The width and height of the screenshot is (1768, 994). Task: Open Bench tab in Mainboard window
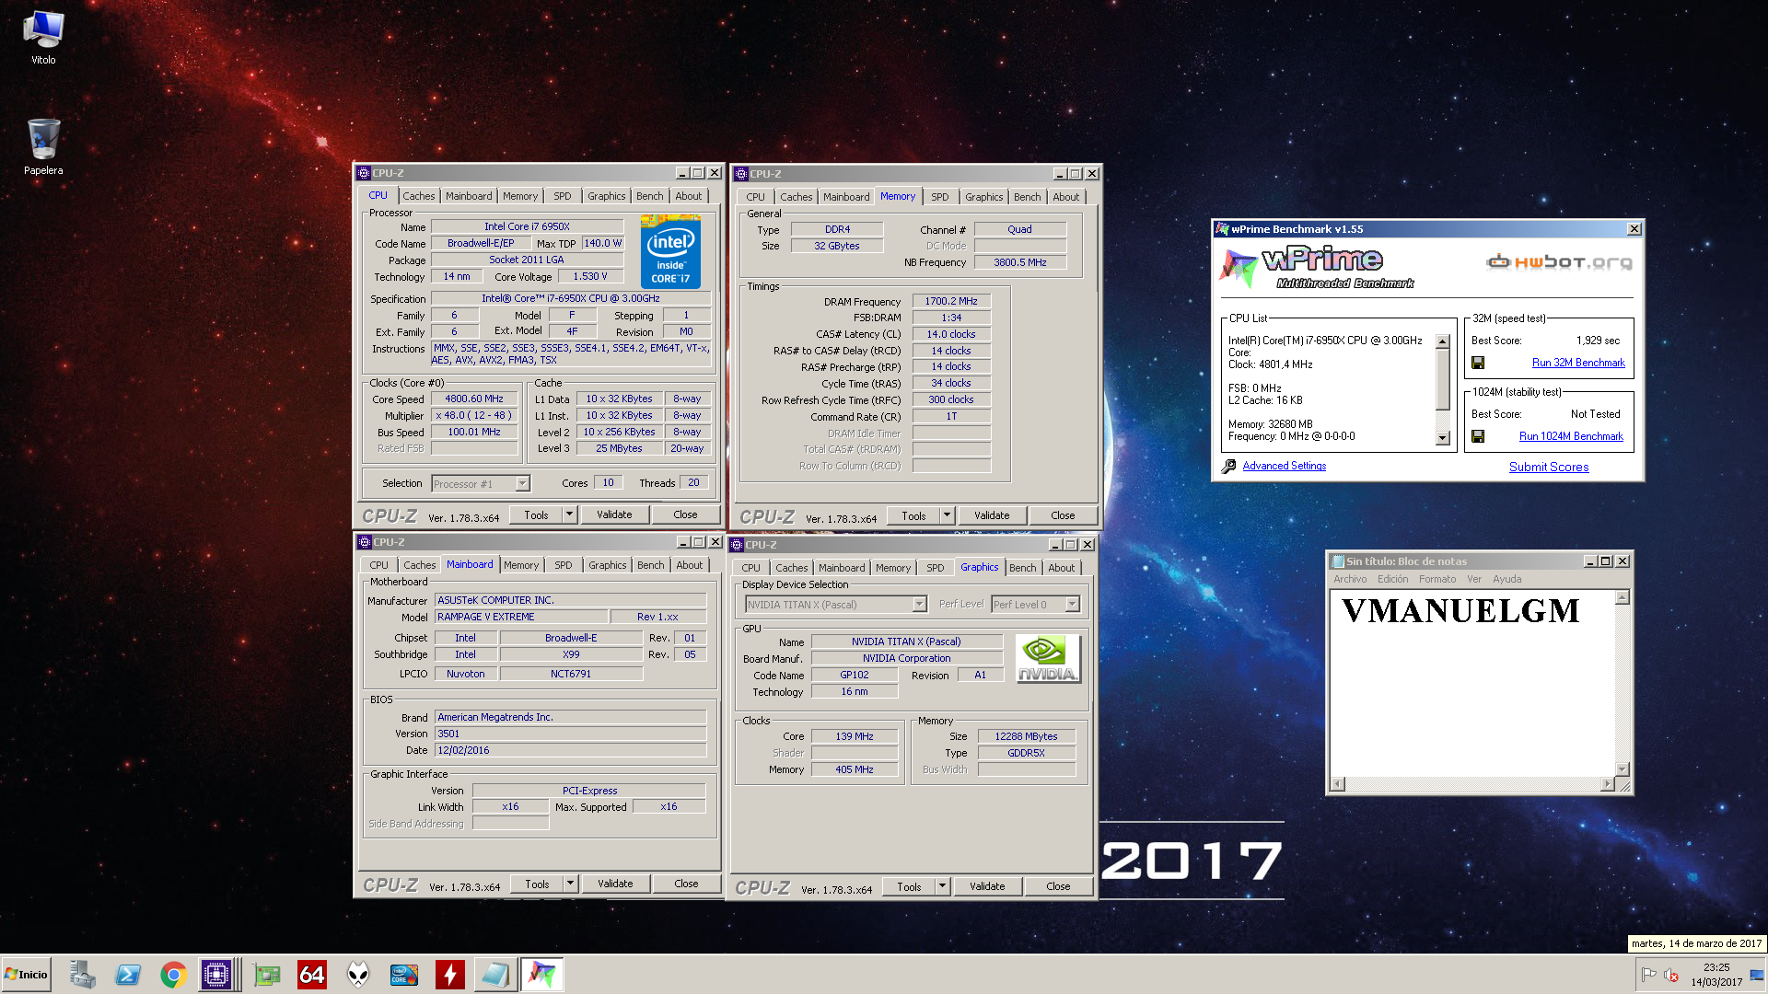[650, 565]
